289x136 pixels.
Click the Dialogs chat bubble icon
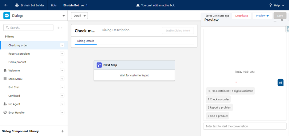click(x=7, y=16)
